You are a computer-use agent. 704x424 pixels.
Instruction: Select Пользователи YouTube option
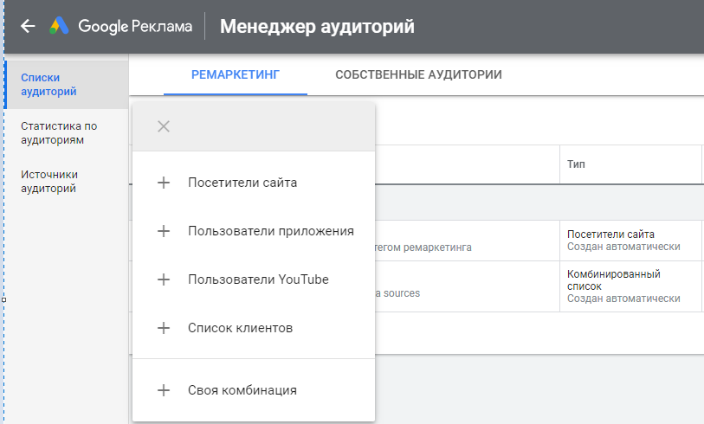pyautogui.click(x=254, y=279)
